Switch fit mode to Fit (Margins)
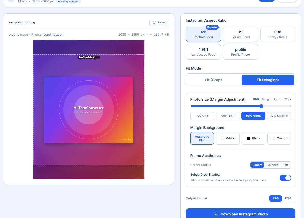304x218 pixels. point(268,80)
